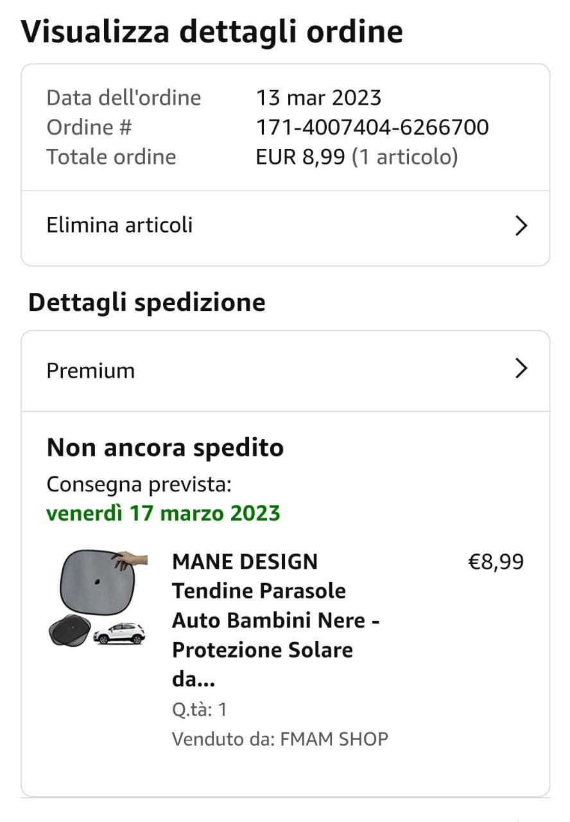Click the Totale ordine label
Screen dimensions: 570x822
coord(111,157)
